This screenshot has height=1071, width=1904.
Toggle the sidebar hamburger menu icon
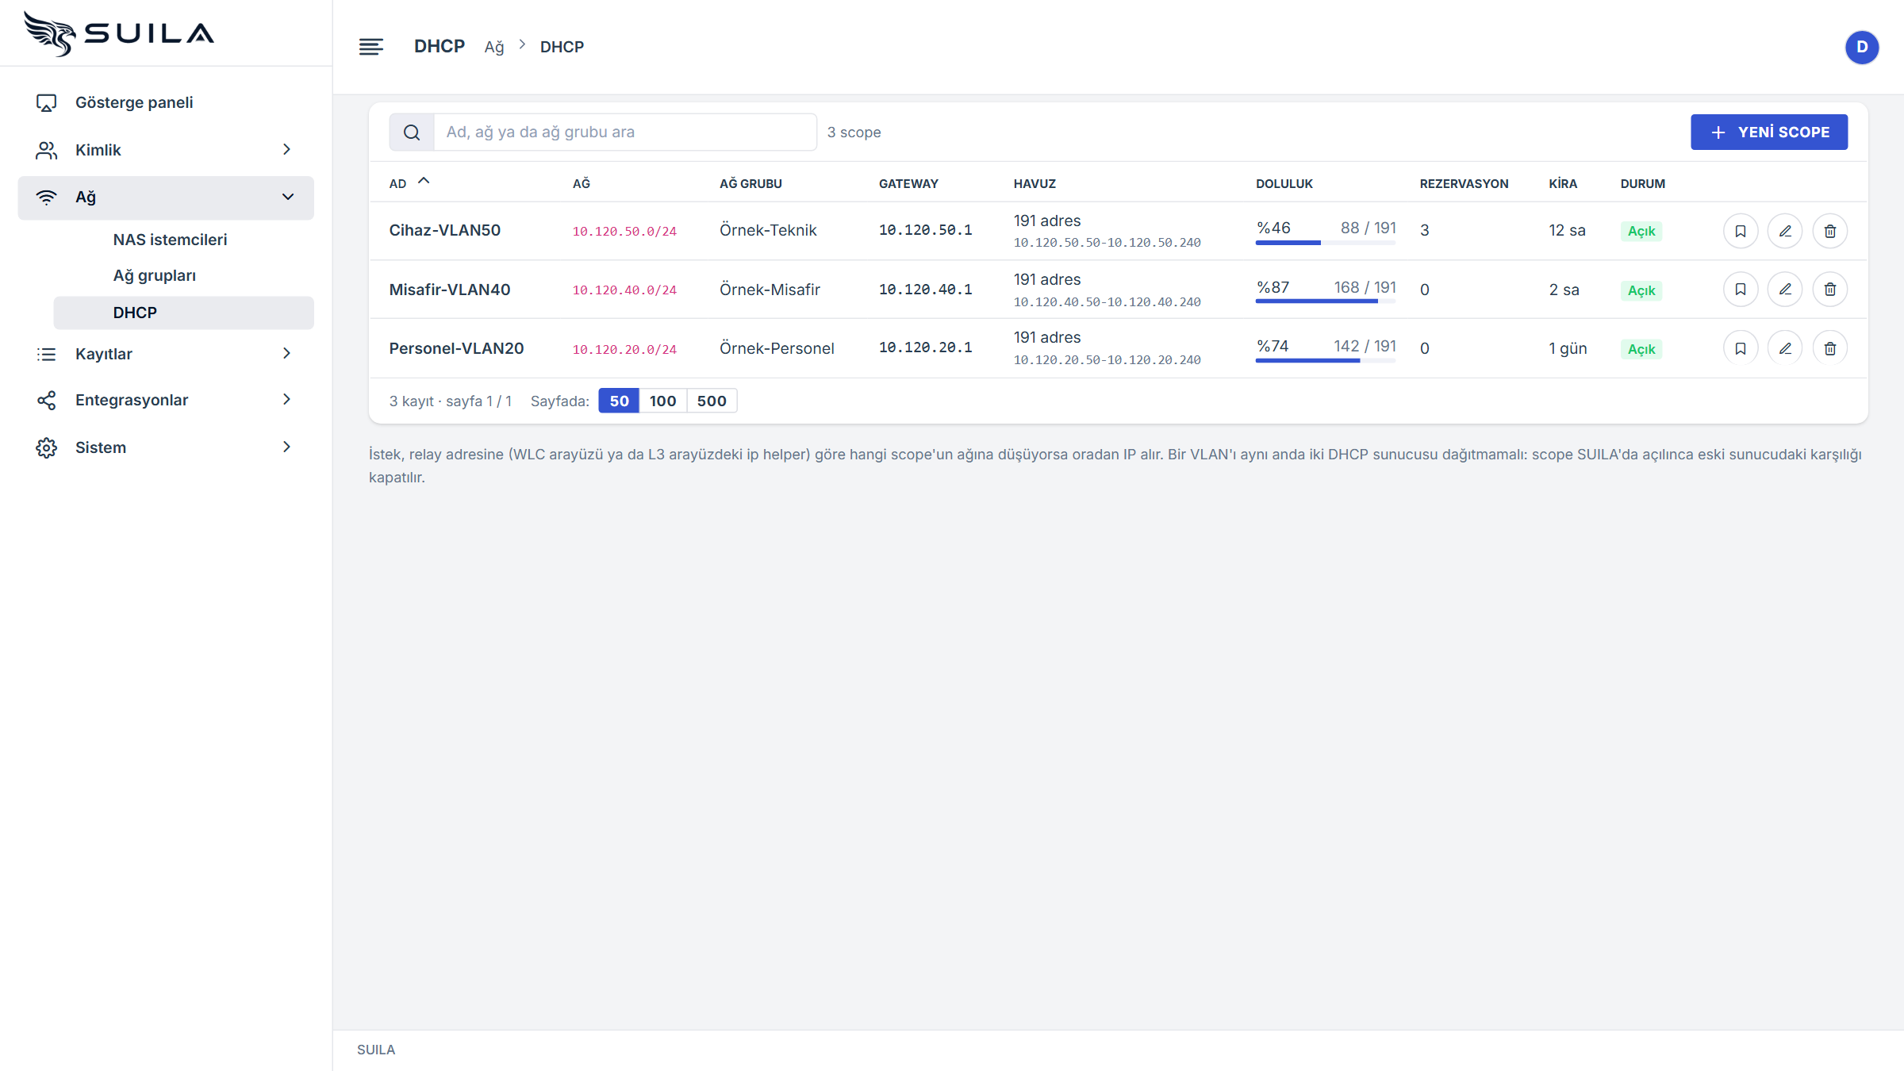click(370, 47)
